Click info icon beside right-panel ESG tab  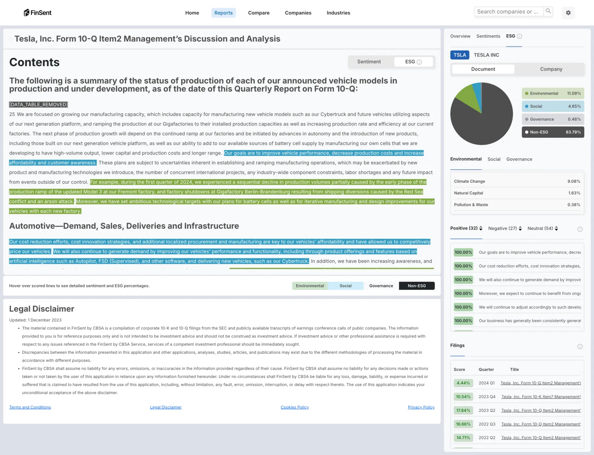(x=519, y=36)
